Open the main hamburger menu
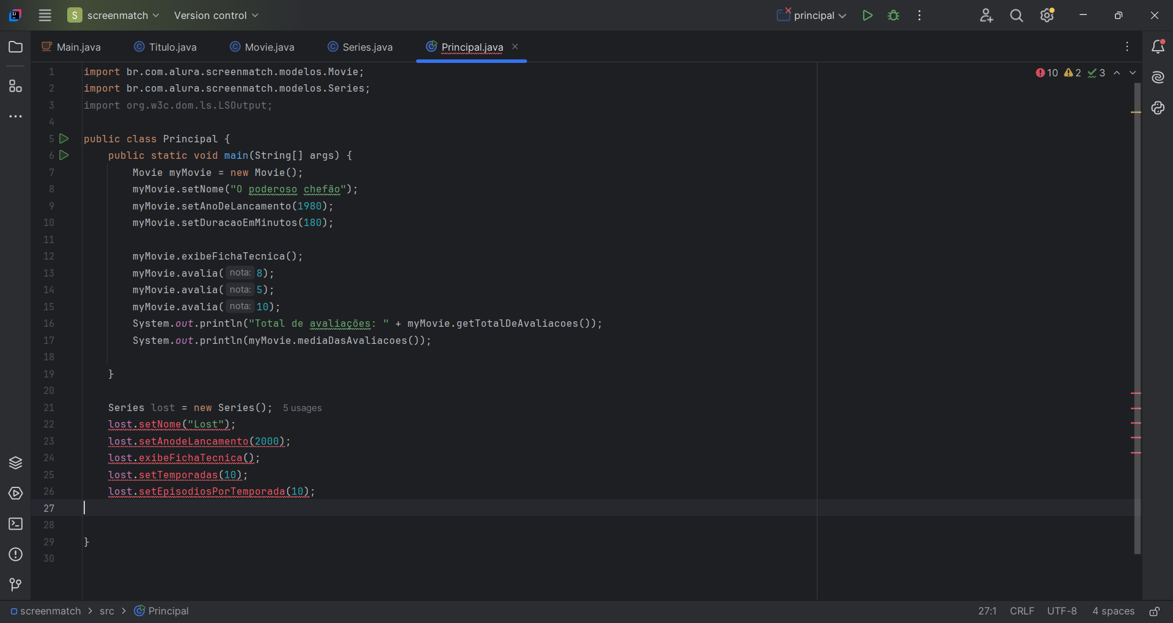 coord(45,15)
